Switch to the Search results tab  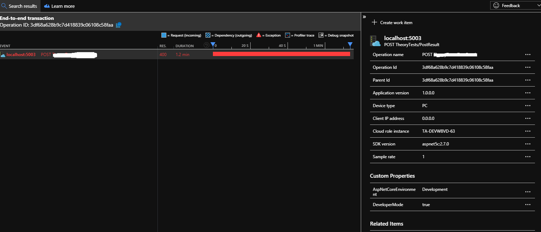(x=22, y=6)
